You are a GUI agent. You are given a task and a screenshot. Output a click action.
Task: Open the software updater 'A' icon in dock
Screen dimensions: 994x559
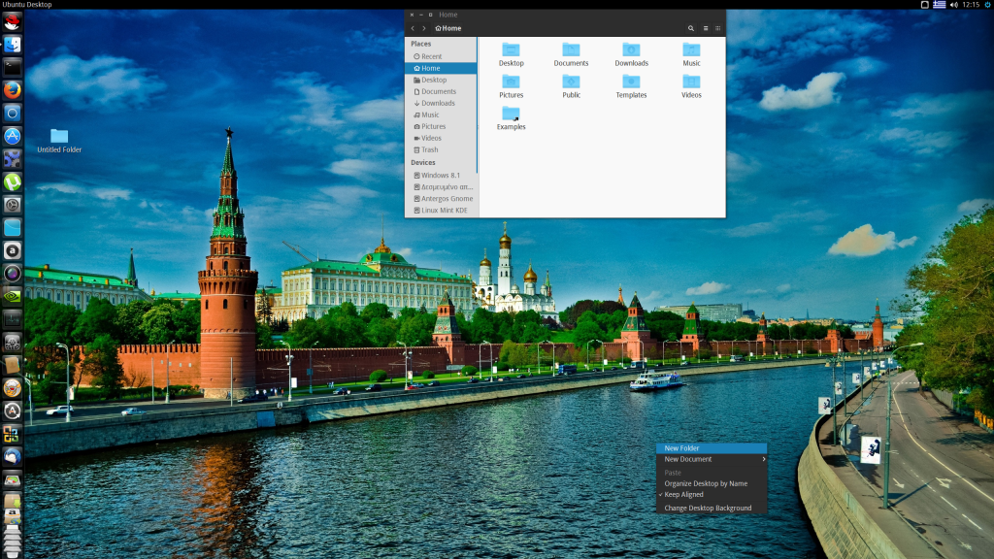click(x=12, y=411)
